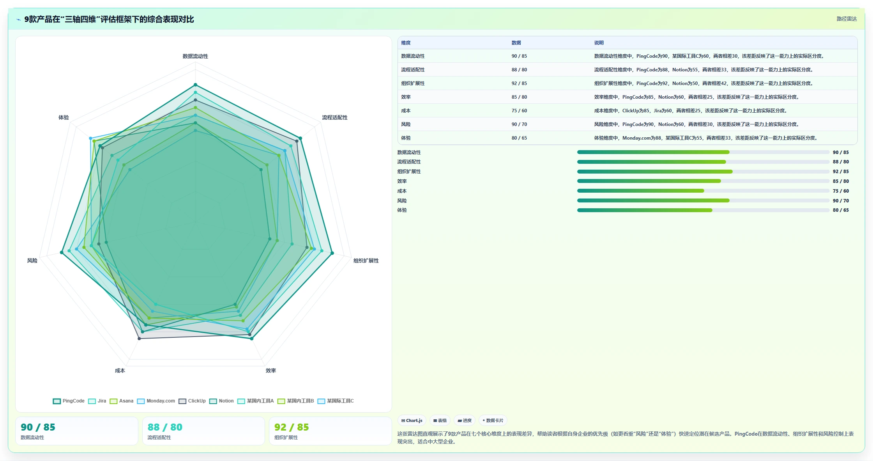
Task: Click the 表格 tag chip
Action: (x=440, y=420)
